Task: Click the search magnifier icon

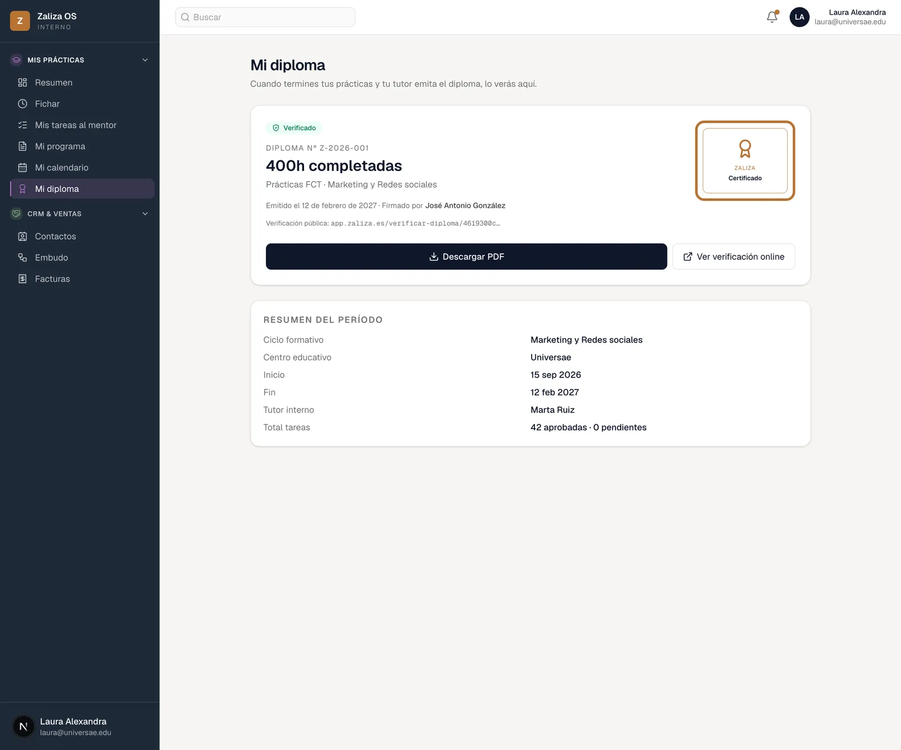Action: 185,17
